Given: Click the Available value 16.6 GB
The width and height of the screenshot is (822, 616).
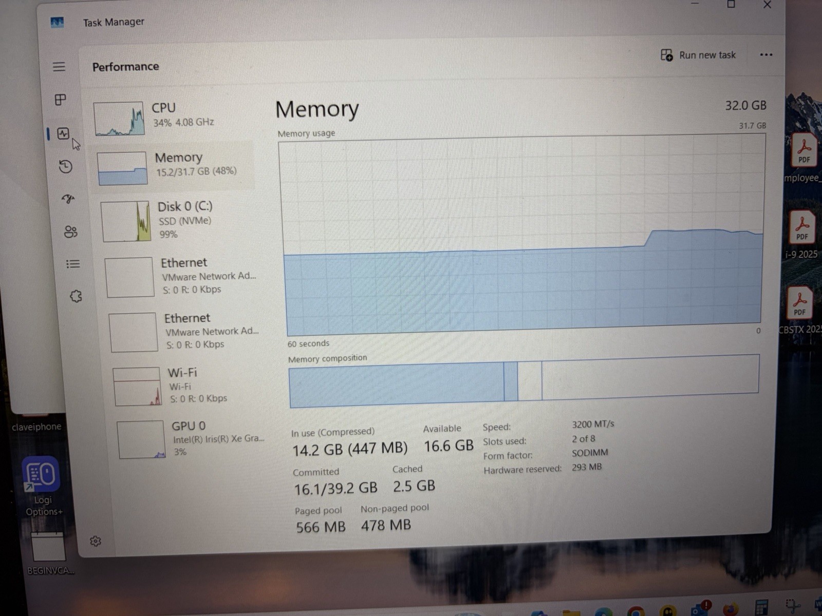Looking at the screenshot, I should [x=449, y=446].
